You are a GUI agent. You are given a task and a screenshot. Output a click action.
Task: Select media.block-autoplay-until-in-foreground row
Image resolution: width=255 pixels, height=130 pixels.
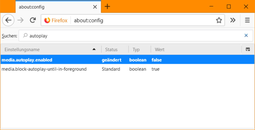(x=127, y=69)
